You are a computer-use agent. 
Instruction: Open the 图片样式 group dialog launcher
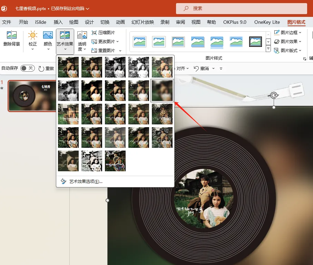point(305,59)
